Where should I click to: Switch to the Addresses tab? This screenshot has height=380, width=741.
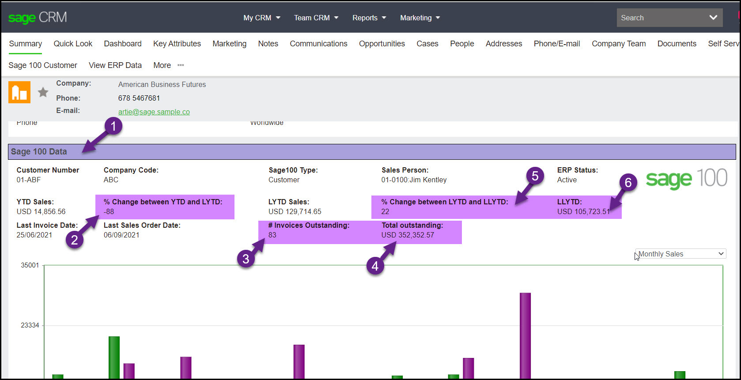coord(504,44)
